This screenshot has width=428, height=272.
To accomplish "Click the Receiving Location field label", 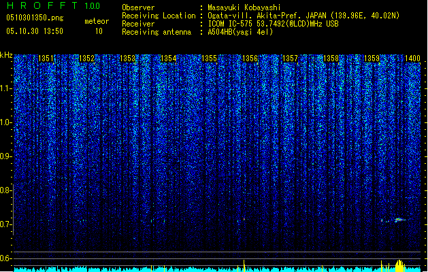I will click(159, 16).
